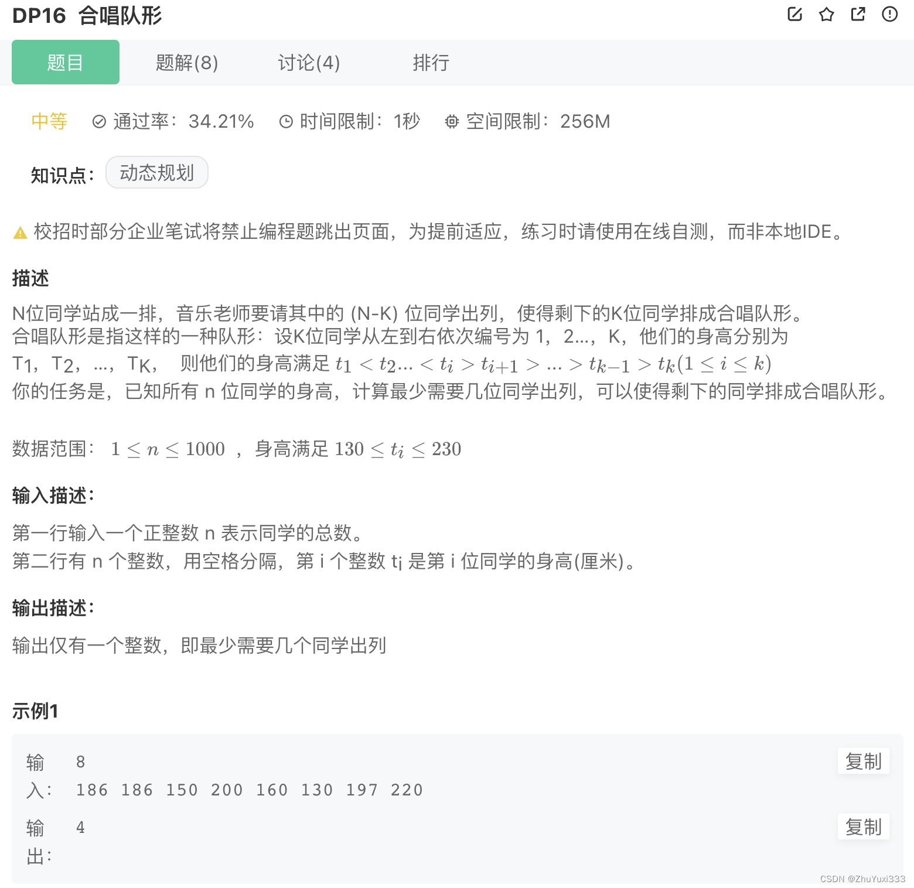Switch to the 题解(8) tab
Screen dimensions: 914x888
[186, 62]
